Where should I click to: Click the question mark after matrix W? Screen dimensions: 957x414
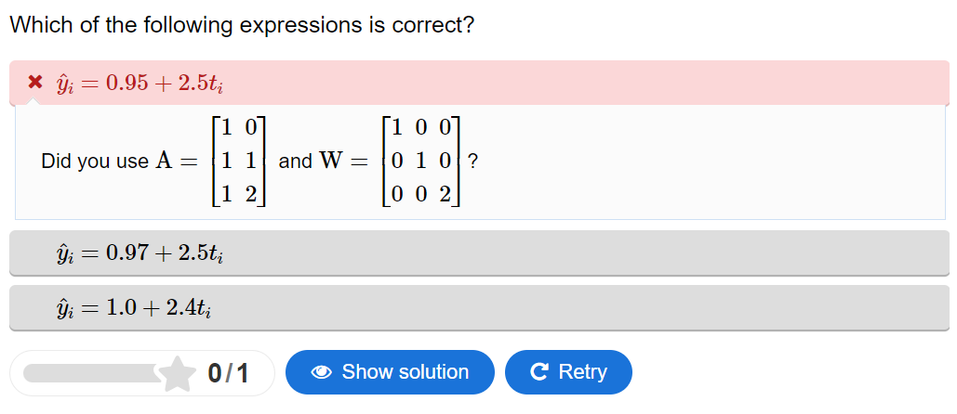[x=473, y=162]
